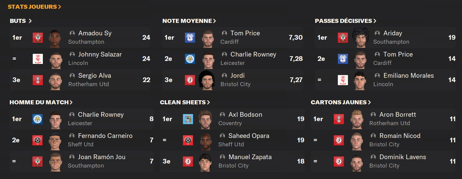Open the Homme du Match ranking
The image size is (462, 179).
click(x=41, y=102)
